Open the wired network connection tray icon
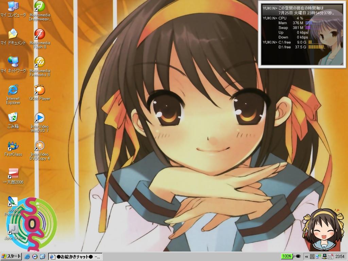 (x=325, y=257)
